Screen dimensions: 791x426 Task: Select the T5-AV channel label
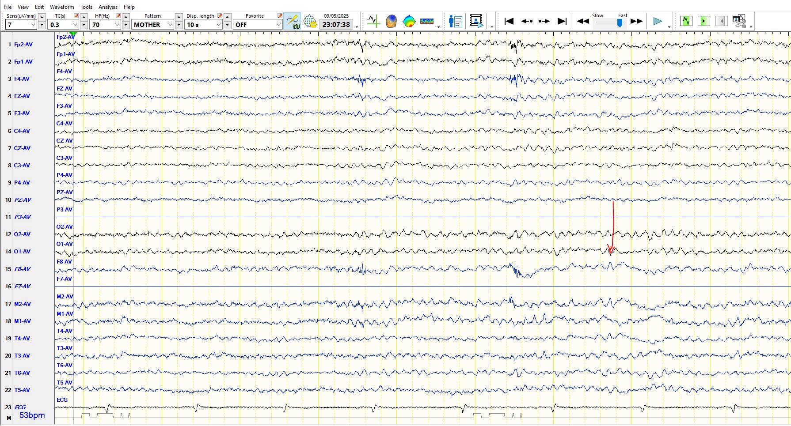(x=22, y=390)
